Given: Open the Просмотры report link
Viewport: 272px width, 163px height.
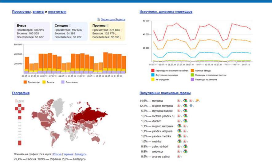Looking at the screenshot, I should click(21, 12).
